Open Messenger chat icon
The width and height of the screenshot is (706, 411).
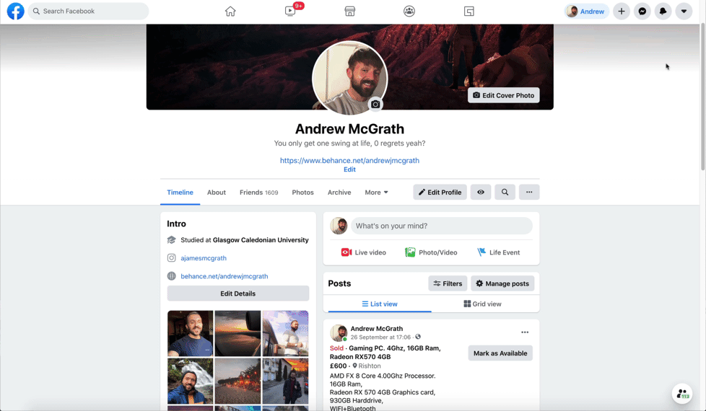pos(642,12)
